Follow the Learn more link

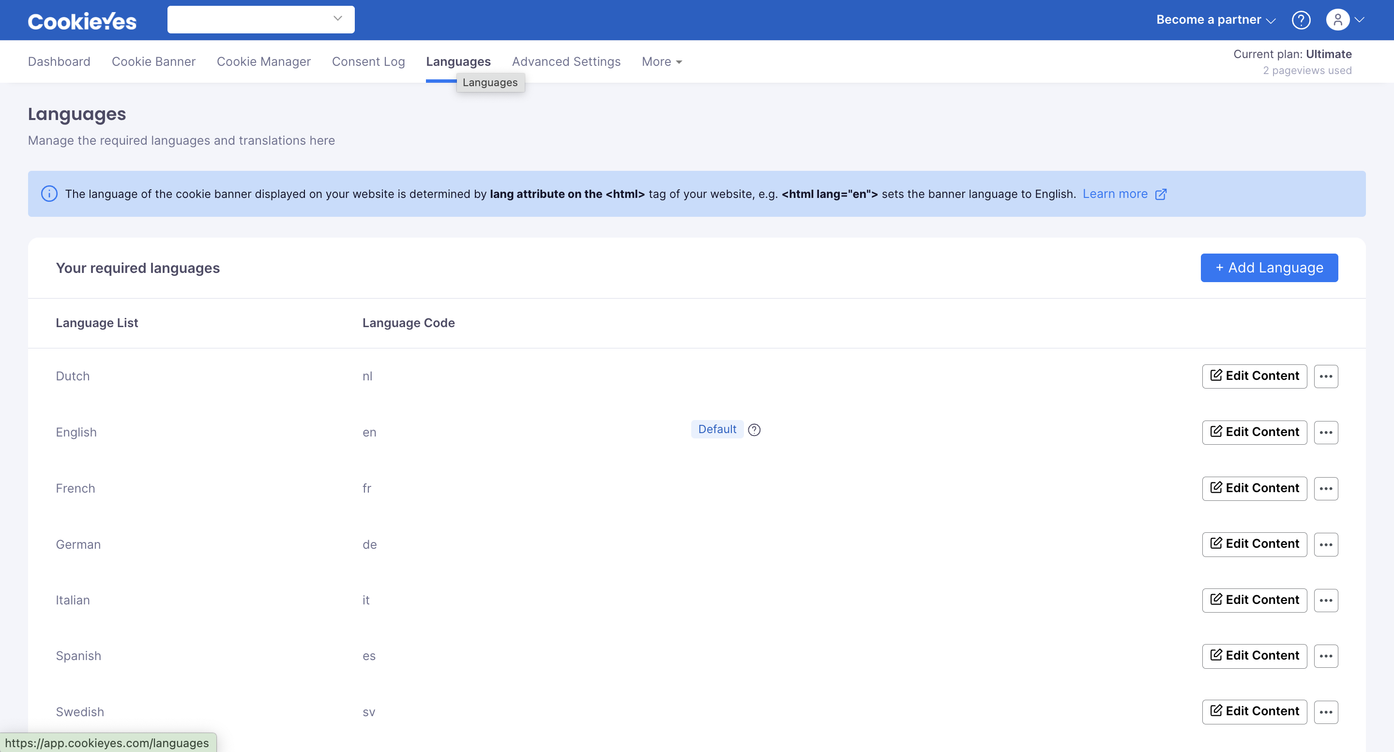(x=1115, y=194)
